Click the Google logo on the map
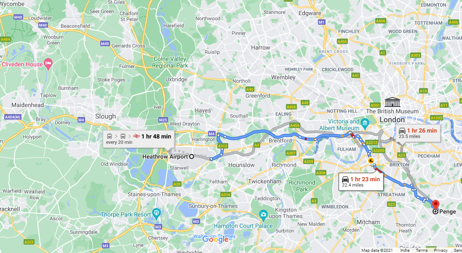462x253 pixels. pos(215,240)
